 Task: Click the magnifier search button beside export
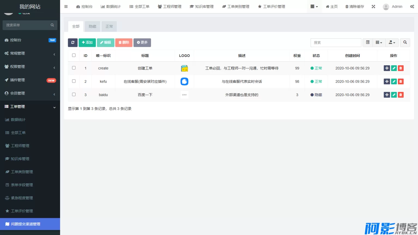click(x=405, y=42)
